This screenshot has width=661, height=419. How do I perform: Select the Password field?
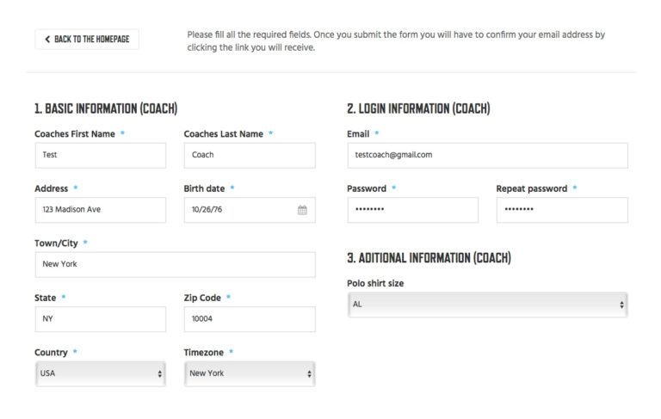413,210
